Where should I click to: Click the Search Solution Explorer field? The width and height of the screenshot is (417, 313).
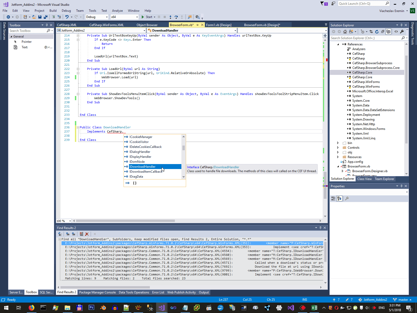point(365,38)
